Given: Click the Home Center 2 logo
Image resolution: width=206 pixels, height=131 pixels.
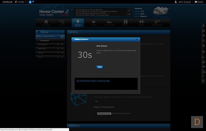Looking at the screenshot, I should (x=54, y=13).
